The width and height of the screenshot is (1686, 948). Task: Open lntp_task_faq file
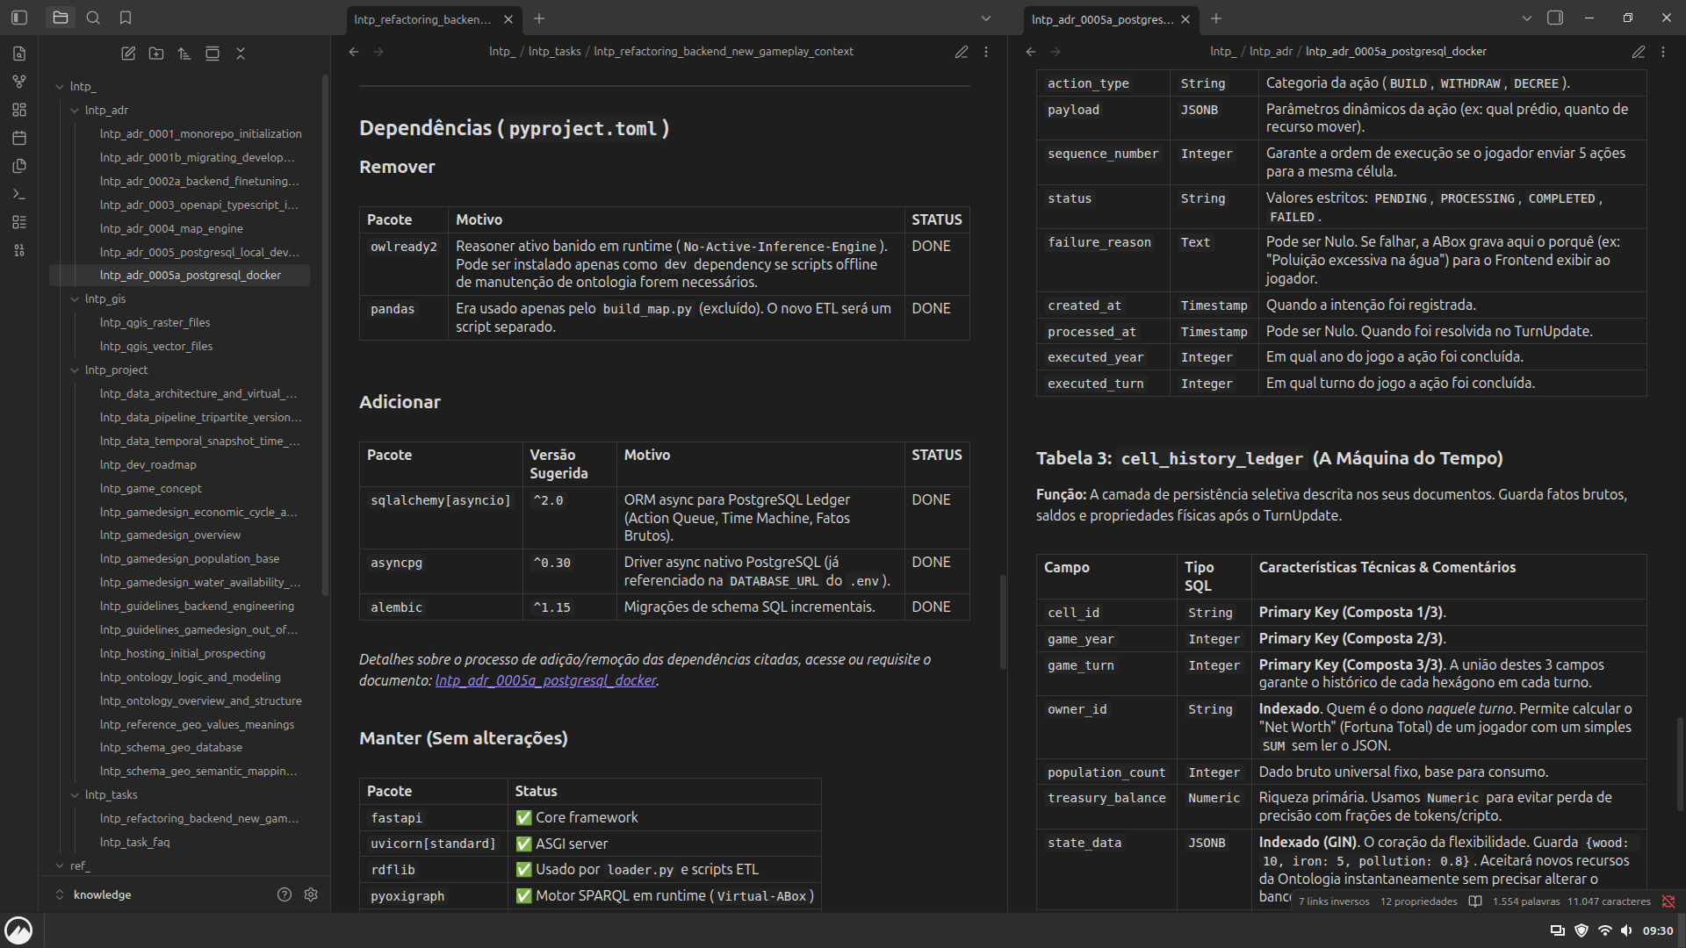(x=134, y=842)
